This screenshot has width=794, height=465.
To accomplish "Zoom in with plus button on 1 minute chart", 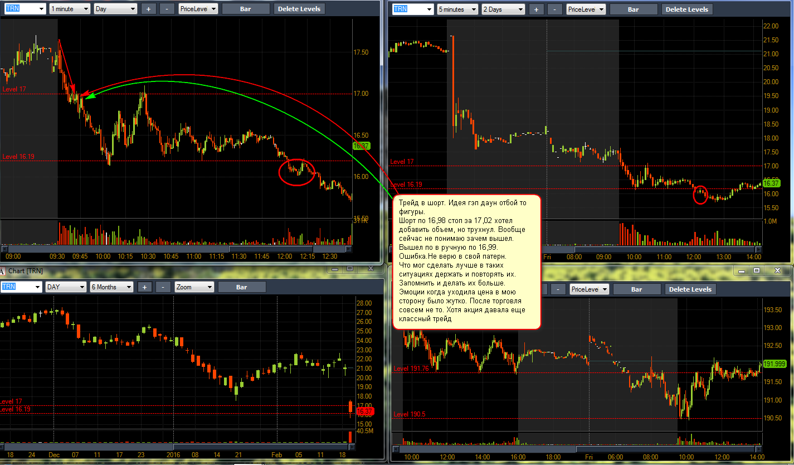I will (148, 9).
